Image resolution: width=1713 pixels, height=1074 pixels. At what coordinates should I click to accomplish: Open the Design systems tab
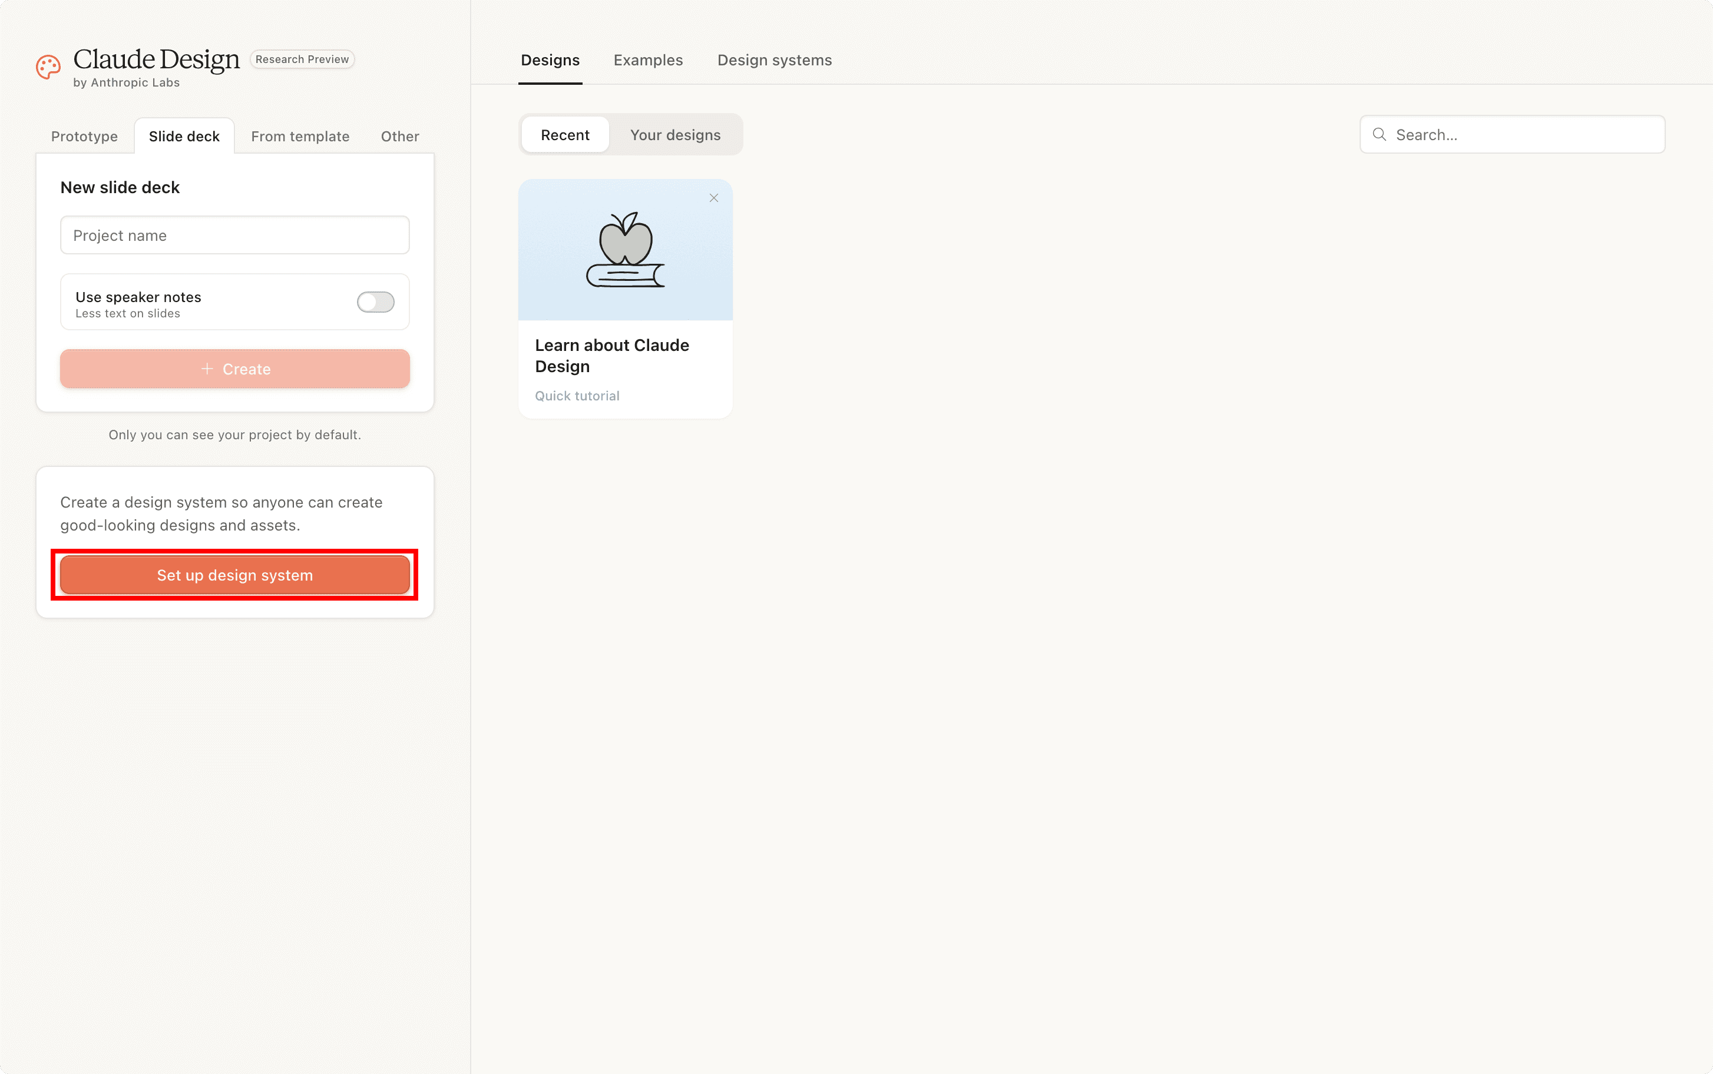pos(775,61)
